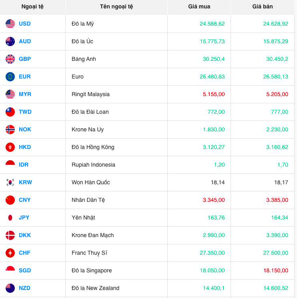Click the European Union flag icon
297x298 pixels.
[x=10, y=77]
